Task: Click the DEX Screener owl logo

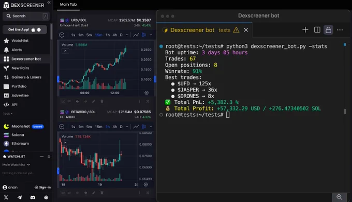Action: [x=6, y=5]
